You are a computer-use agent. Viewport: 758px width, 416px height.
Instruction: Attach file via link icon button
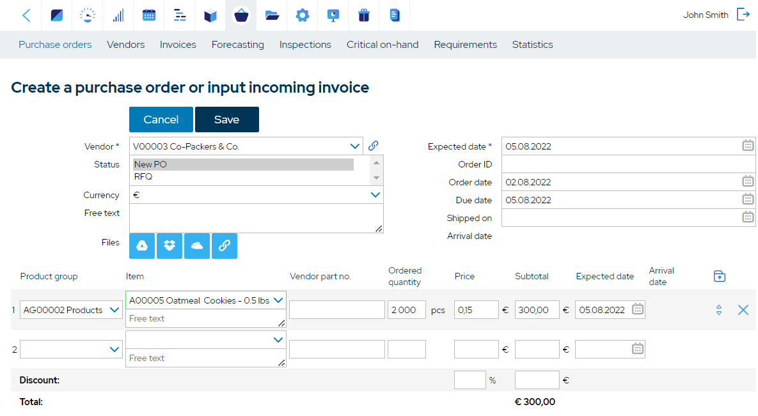[225, 246]
